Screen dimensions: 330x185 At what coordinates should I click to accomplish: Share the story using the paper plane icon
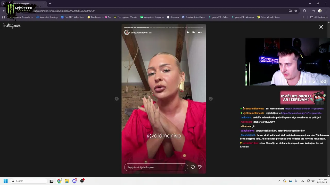(x=200, y=167)
